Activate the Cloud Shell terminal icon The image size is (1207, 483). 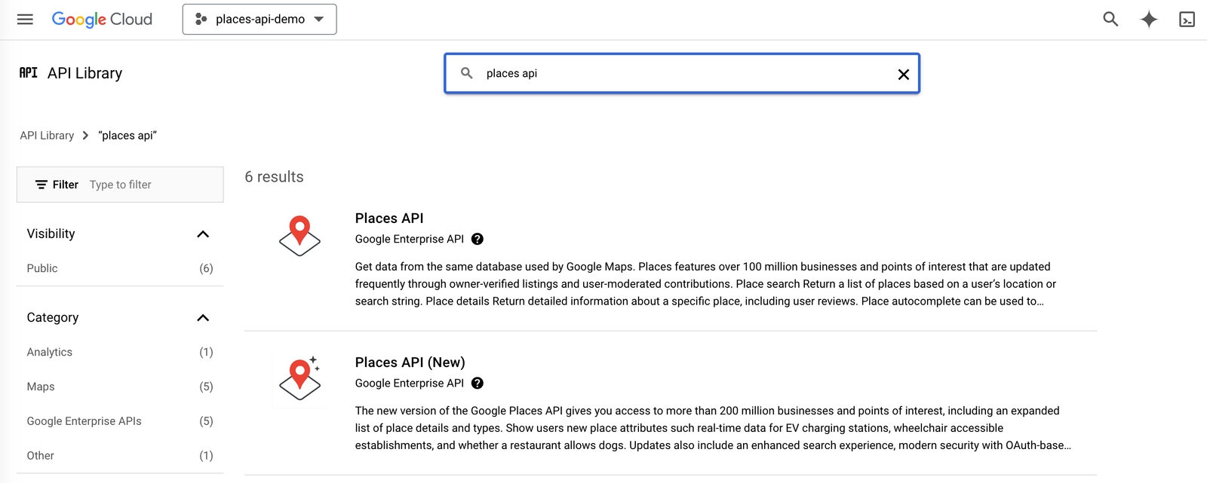point(1187,20)
